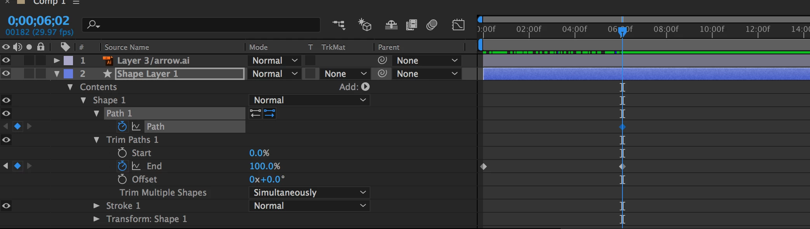Click the Start stopwatch icon

[122, 153]
